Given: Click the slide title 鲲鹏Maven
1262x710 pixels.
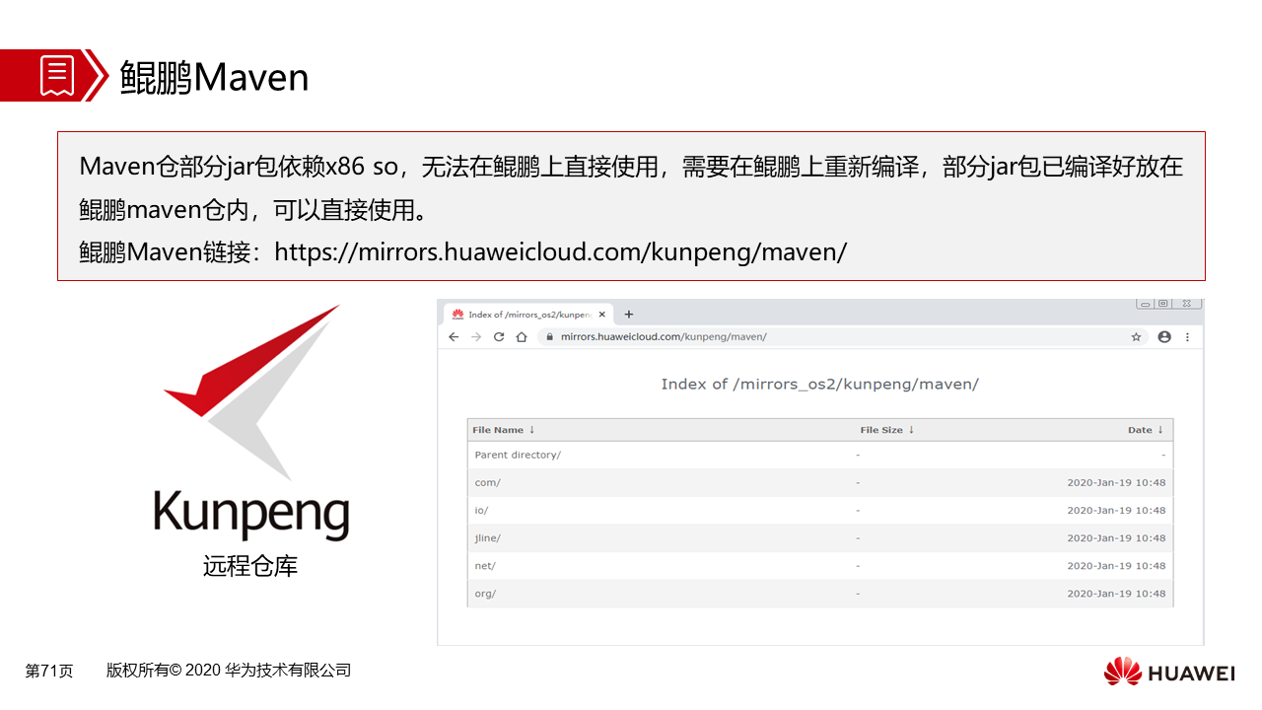Looking at the screenshot, I should pos(214,77).
